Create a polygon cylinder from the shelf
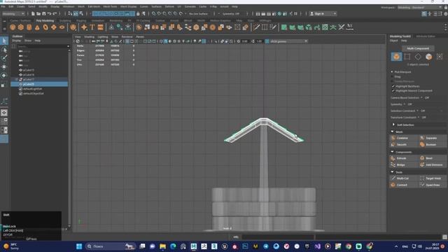Image resolution: width=448 pixels, height=252 pixels. [x=29, y=27]
